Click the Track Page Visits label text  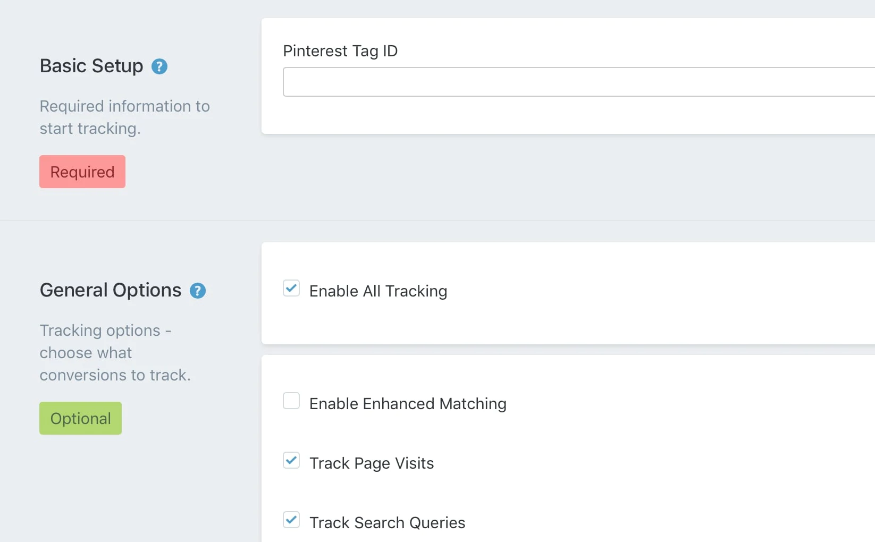[372, 463]
